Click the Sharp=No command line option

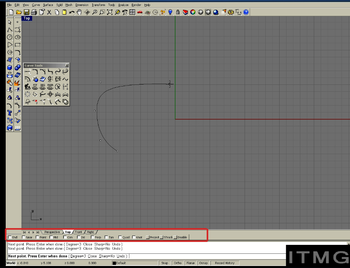coord(107,256)
